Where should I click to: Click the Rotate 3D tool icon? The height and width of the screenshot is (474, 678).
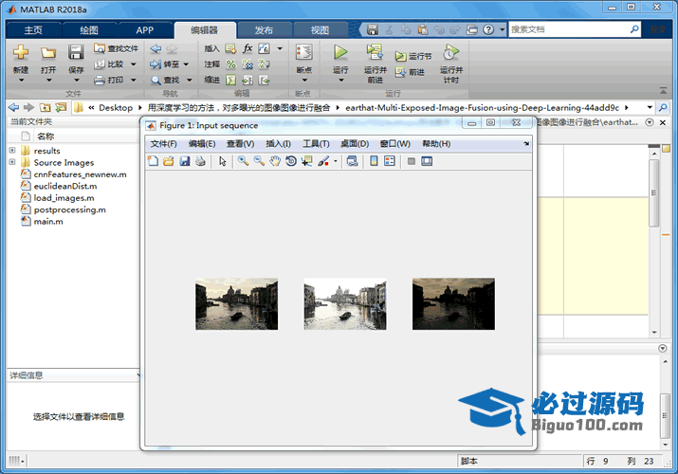tap(291, 161)
